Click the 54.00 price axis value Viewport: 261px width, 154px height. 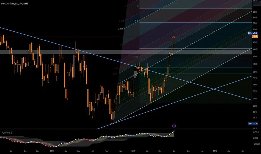[x=255, y=17]
